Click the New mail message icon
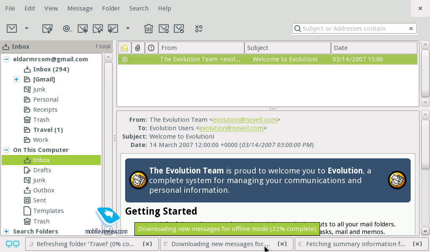Screen dimensions: 430x252 pyautogui.click(x=12, y=29)
